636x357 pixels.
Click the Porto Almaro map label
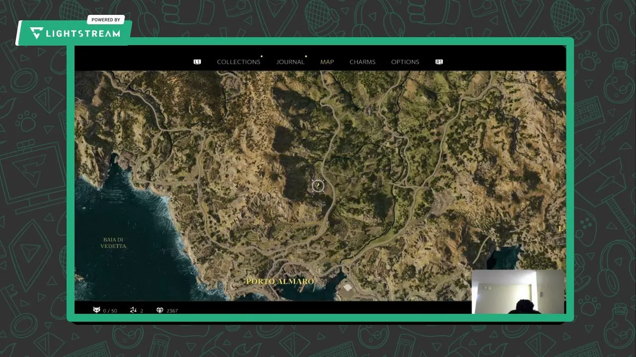tap(280, 282)
